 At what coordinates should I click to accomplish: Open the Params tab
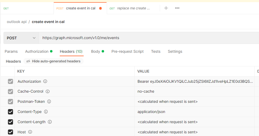(x=11, y=51)
